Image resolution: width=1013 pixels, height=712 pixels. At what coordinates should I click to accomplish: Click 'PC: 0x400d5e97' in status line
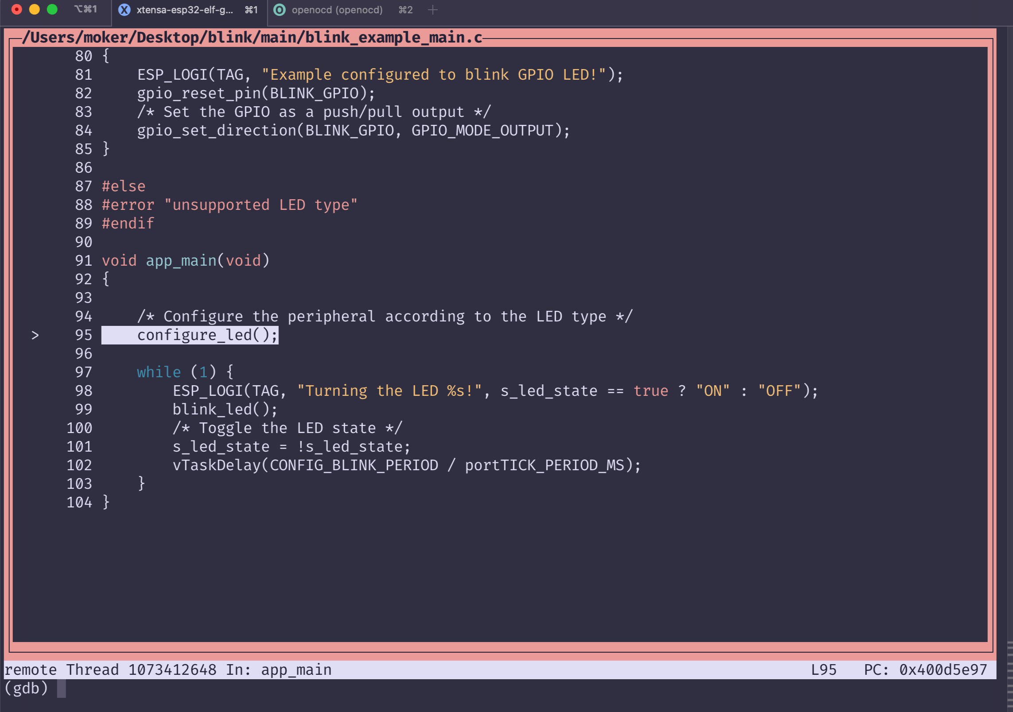(x=926, y=670)
